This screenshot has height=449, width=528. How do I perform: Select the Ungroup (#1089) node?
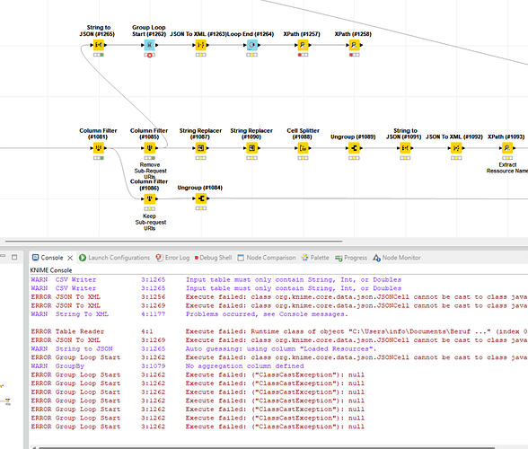[x=354, y=148]
